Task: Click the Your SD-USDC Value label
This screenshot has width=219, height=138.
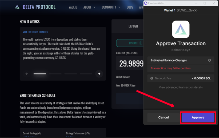Action: coord(125,85)
